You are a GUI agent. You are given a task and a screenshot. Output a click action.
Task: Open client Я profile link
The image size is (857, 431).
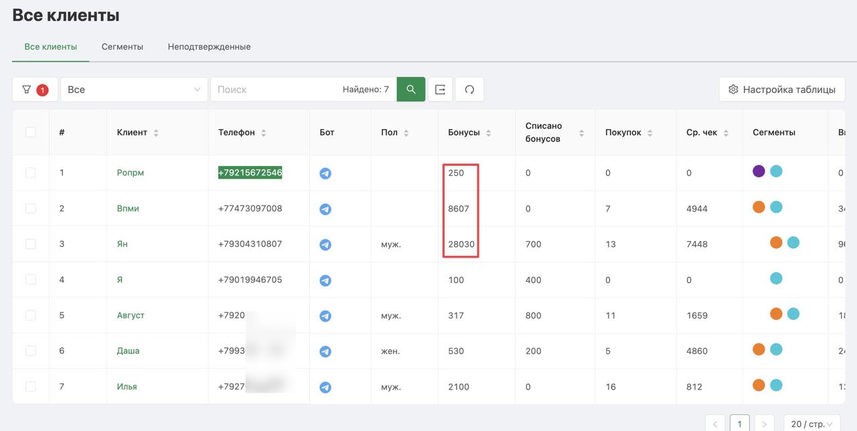[x=120, y=279]
